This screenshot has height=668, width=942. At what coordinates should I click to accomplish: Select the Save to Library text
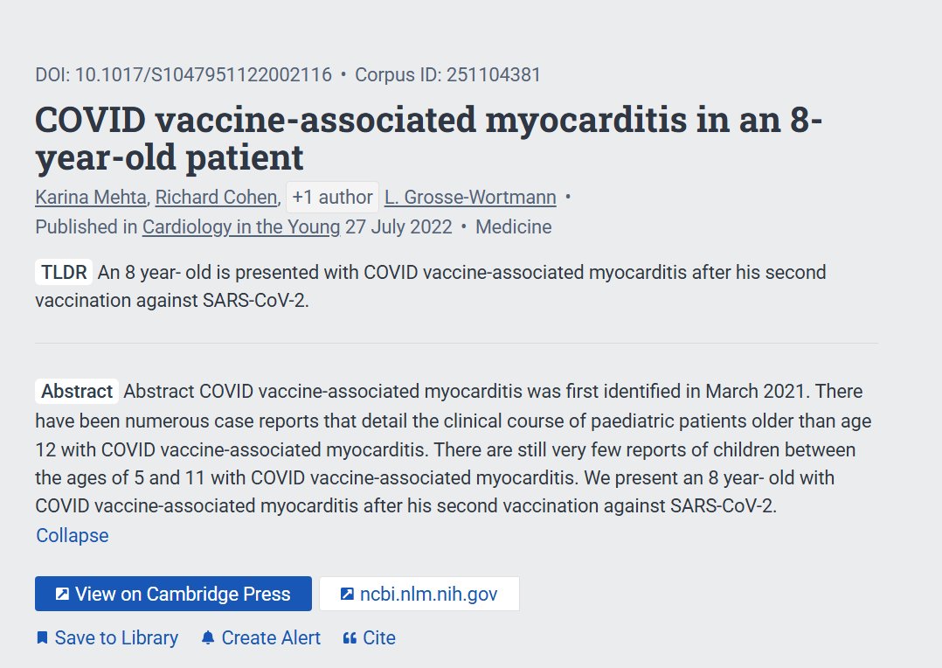coord(116,638)
